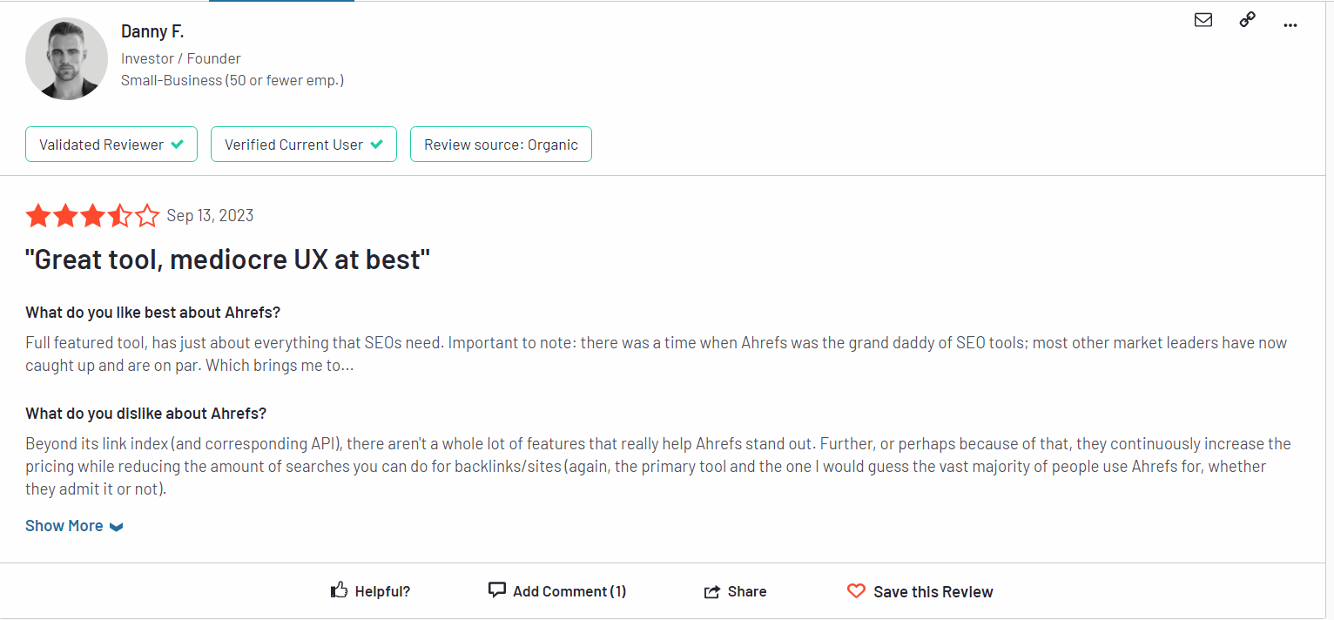Click the Share arrow icon
Viewport: 1334px width, 620px height.
pyautogui.click(x=711, y=591)
